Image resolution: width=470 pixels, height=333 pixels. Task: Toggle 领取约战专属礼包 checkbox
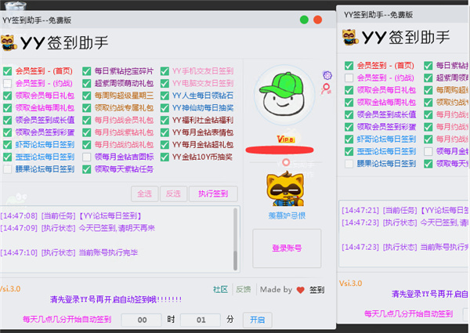pyautogui.click(x=87, y=108)
